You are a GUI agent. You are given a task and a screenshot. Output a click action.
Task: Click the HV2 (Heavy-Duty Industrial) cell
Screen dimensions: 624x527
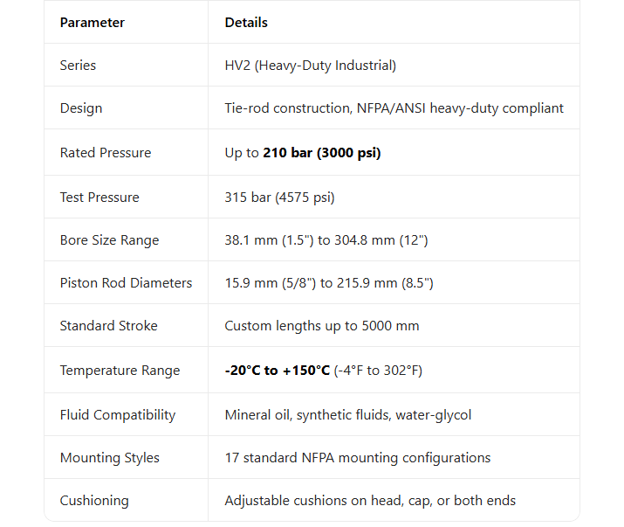coord(310,66)
